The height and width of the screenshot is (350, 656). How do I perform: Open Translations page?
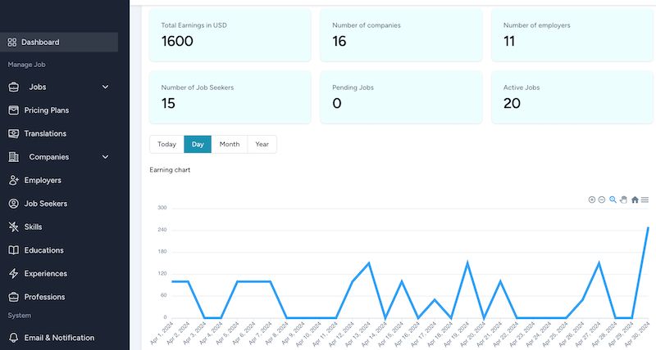point(45,133)
